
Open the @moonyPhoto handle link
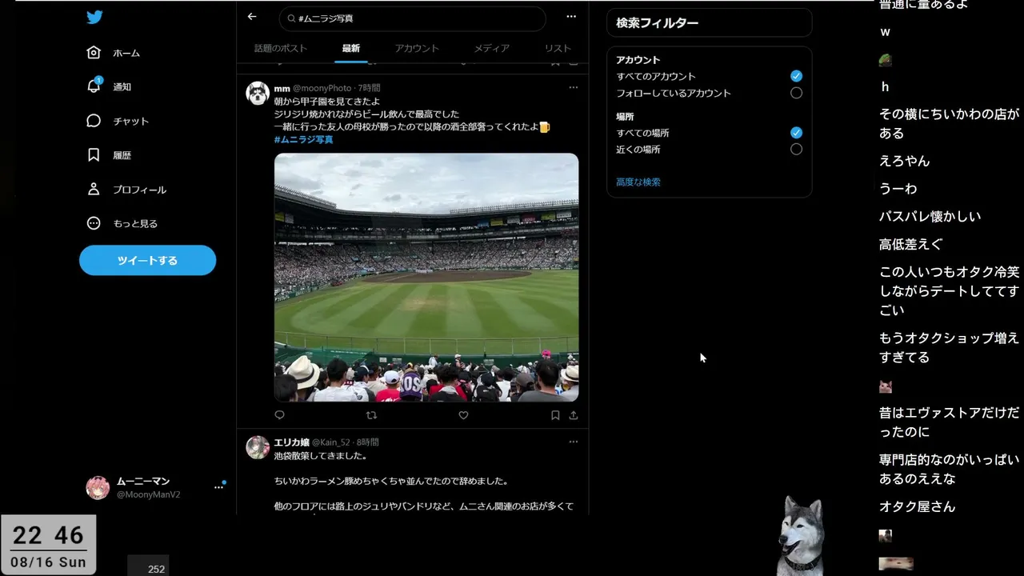[322, 88]
